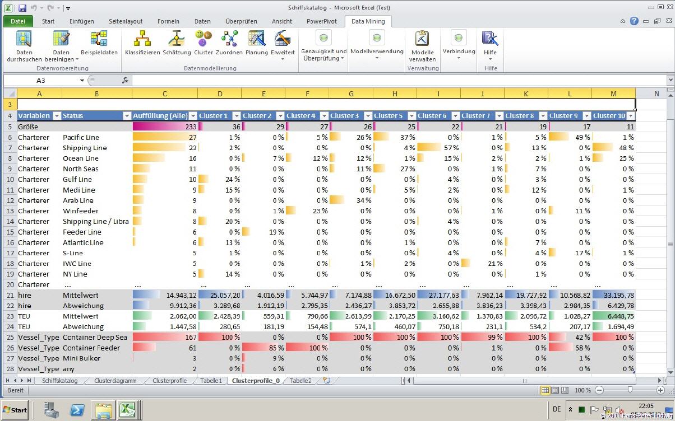Select the cell 'Pacific Line'
Viewport: 675px width, 421px height.
coord(96,137)
